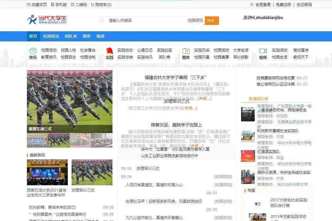Screen dimensions: 332x221
Task: Click the 收藏本页 bookmark icon
Action: tap(29, 5)
